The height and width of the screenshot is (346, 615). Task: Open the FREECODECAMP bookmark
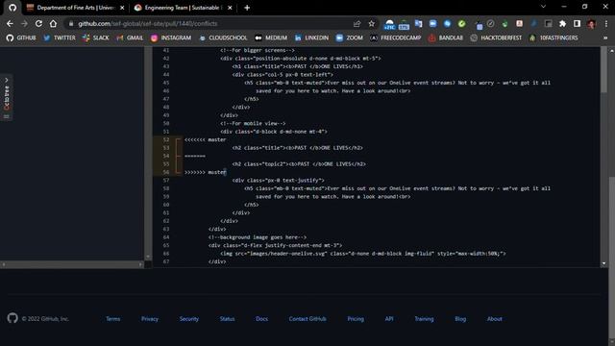click(395, 37)
